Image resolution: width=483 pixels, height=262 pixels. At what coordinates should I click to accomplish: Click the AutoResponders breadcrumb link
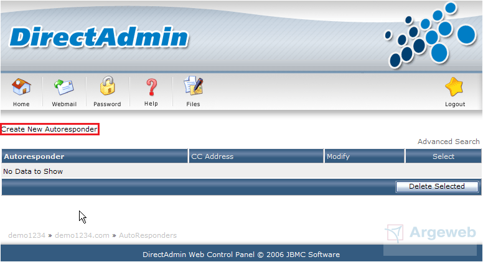pyautogui.click(x=148, y=235)
